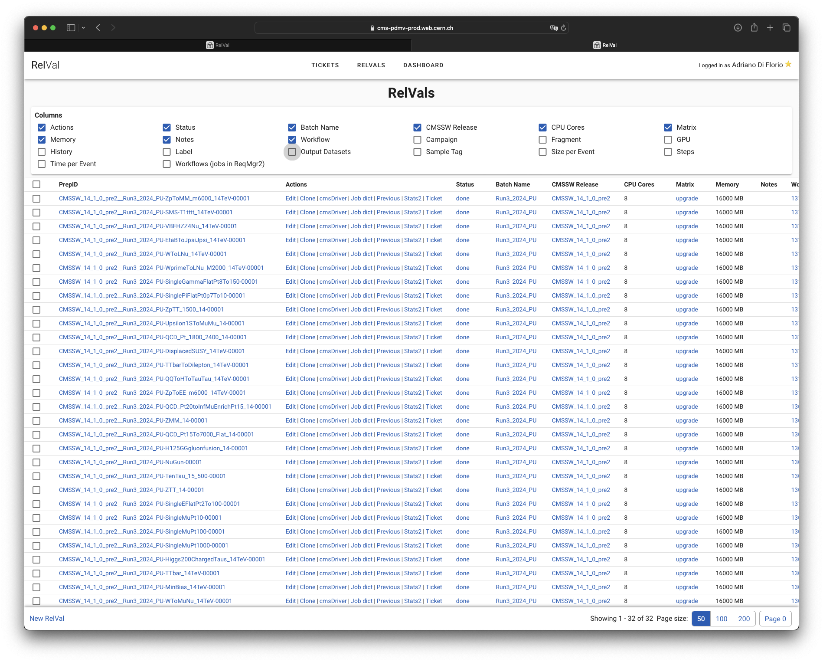
Task: Open the DASHBOARD navigation menu item
Action: (x=423, y=65)
